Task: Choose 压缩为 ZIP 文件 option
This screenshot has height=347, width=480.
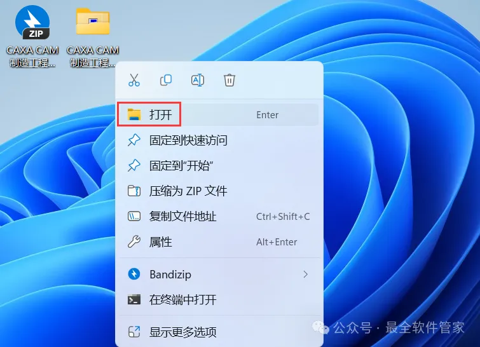Action: pyautogui.click(x=219, y=191)
